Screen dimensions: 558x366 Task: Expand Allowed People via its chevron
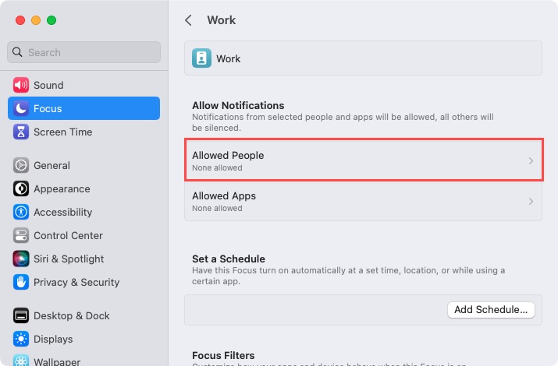[x=531, y=161]
